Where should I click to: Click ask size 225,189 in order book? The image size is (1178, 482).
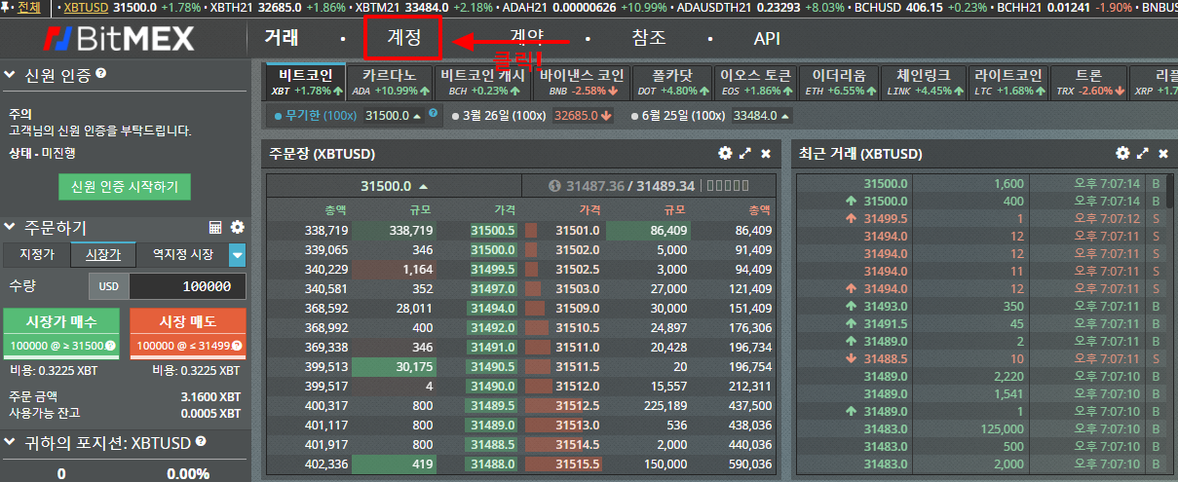pyautogui.click(x=664, y=406)
